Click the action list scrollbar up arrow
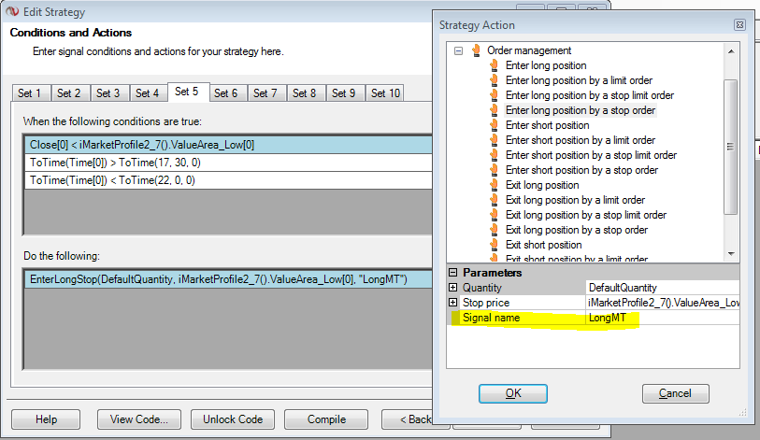The width and height of the screenshot is (760, 440). [x=731, y=51]
